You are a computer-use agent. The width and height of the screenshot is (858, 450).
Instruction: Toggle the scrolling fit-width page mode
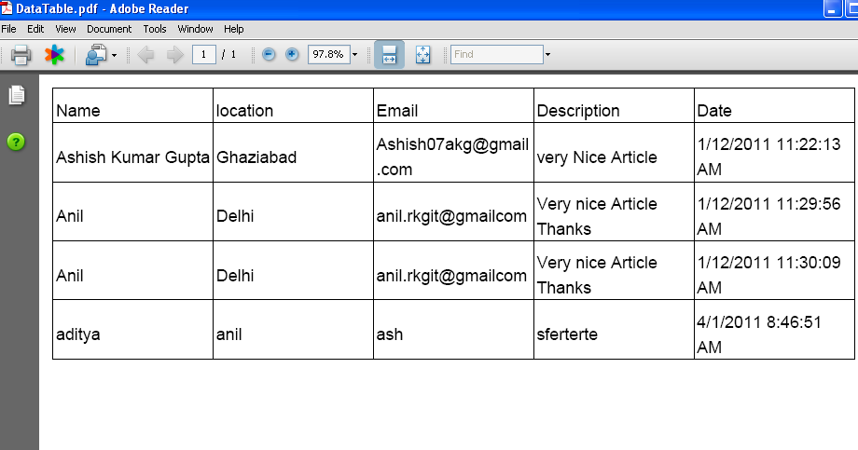389,55
